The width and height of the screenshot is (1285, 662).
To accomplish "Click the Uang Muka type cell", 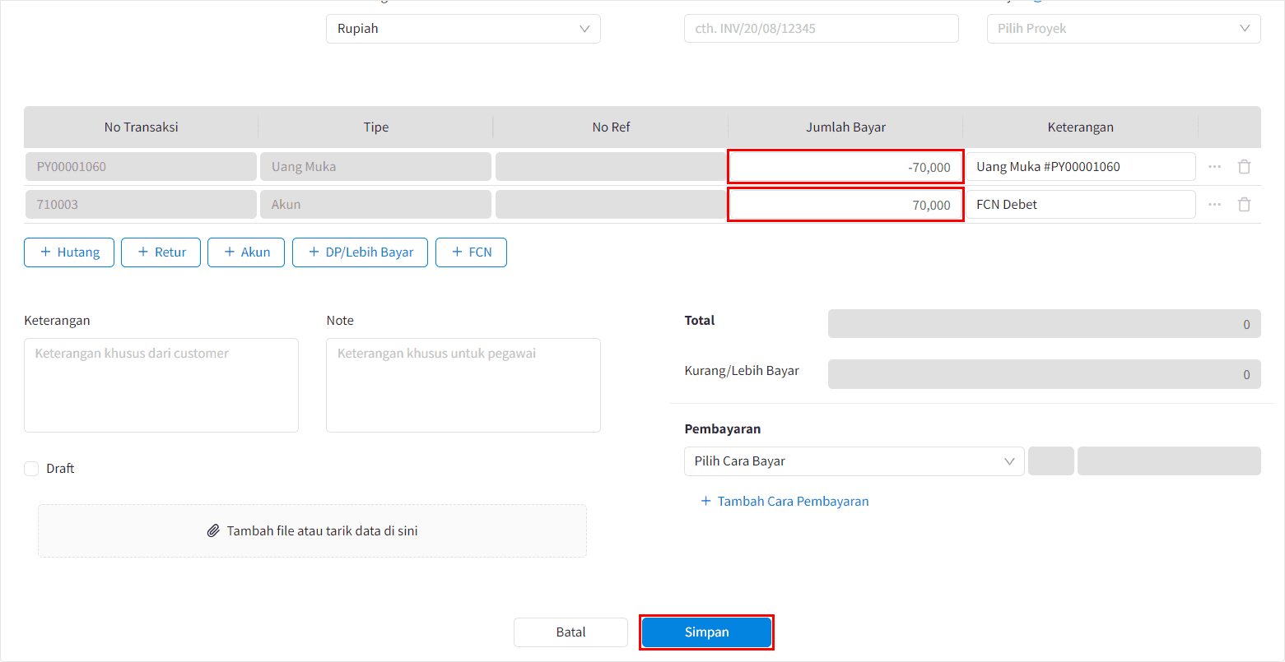I will point(375,166).
